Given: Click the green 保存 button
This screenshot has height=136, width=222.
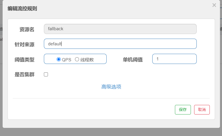Looking at the screenshot, I should coord(183,110).
